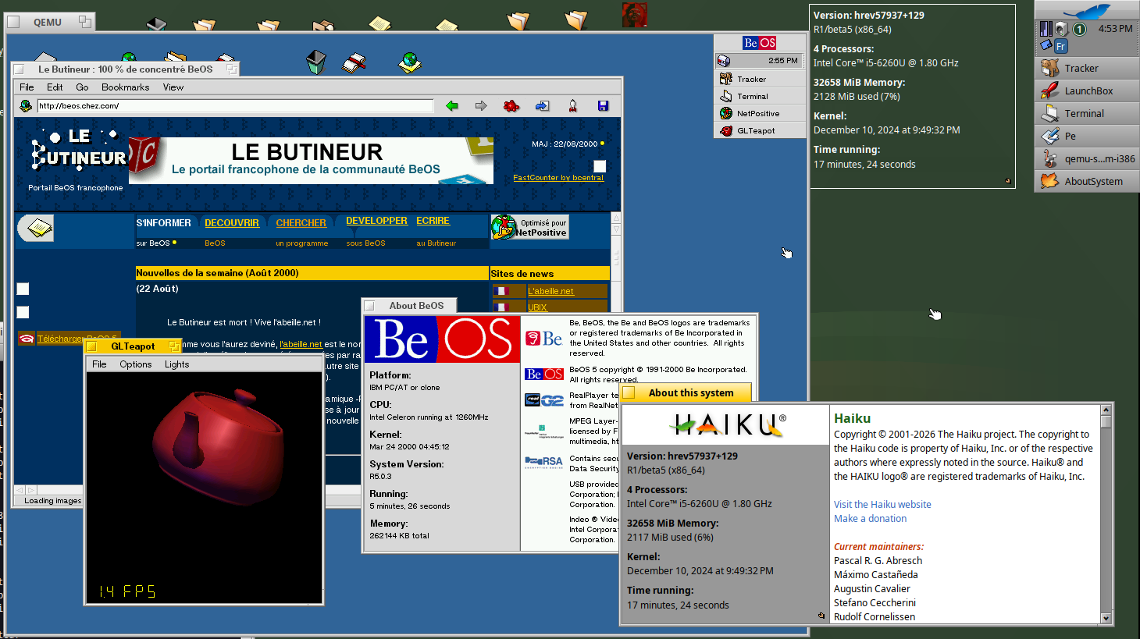Select the qemu-s...m-i386 Deskbar entry
The image size is (1140, 639).
click(x=1087, y=159)
